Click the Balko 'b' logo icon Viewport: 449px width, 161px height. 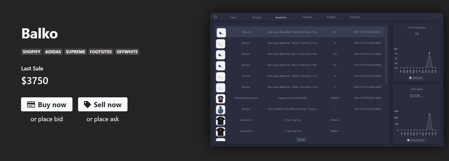[215, 17]
